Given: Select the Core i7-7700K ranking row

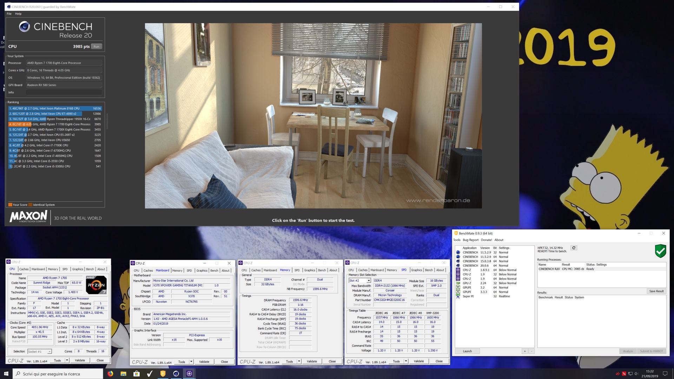Looking at the screenshot, I should point(55,145).
